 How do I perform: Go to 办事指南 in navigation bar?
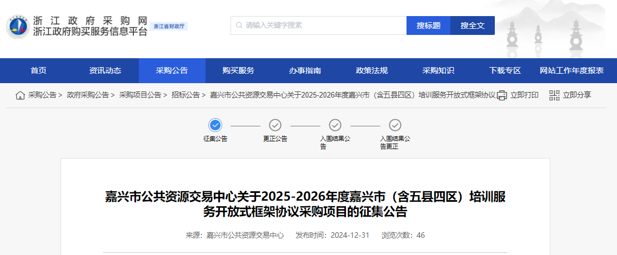(x=305, y=70)
